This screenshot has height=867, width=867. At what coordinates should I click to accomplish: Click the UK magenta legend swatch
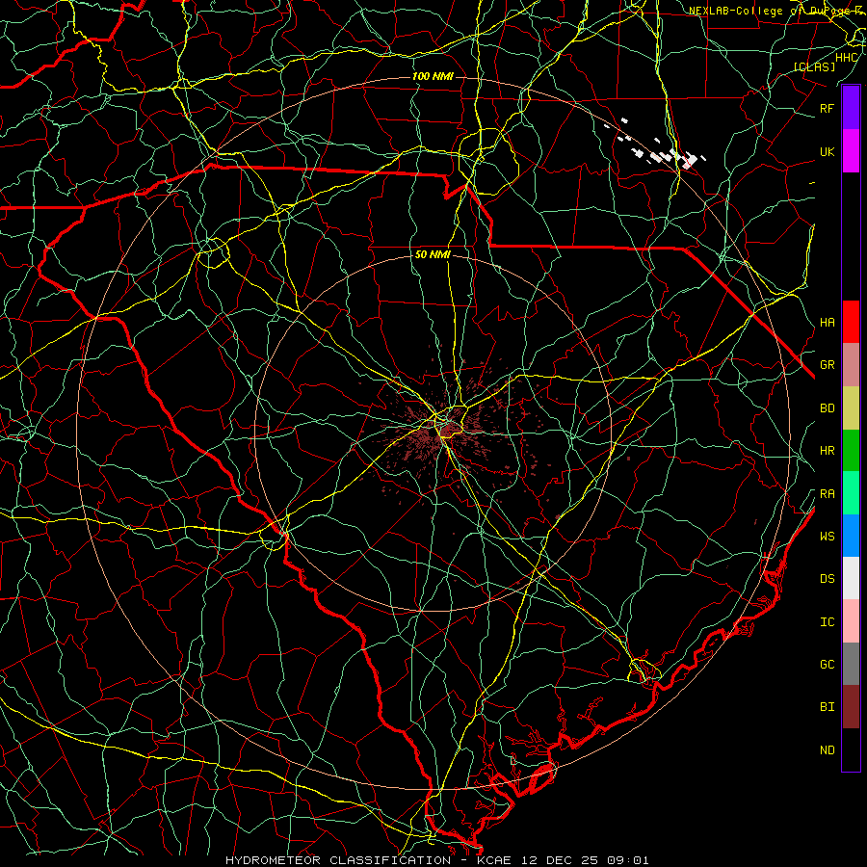tap(851, 150)
